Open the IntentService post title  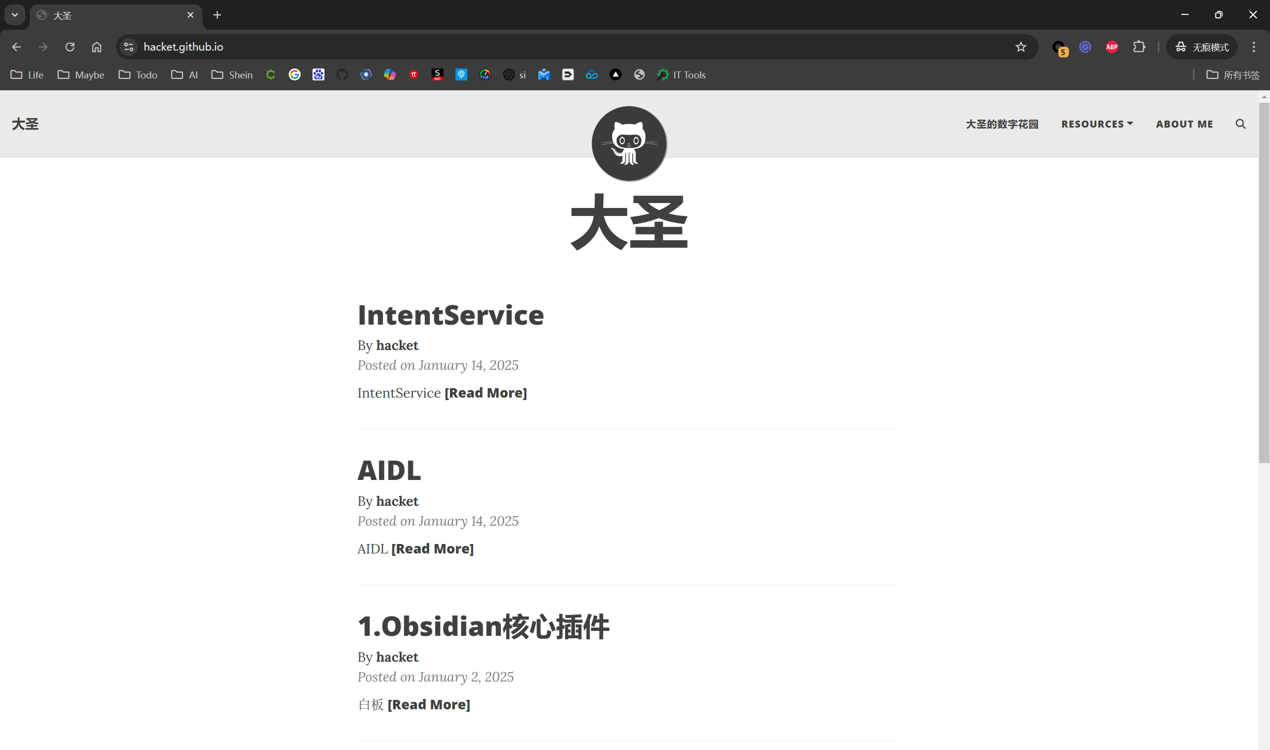click(450, 315)
